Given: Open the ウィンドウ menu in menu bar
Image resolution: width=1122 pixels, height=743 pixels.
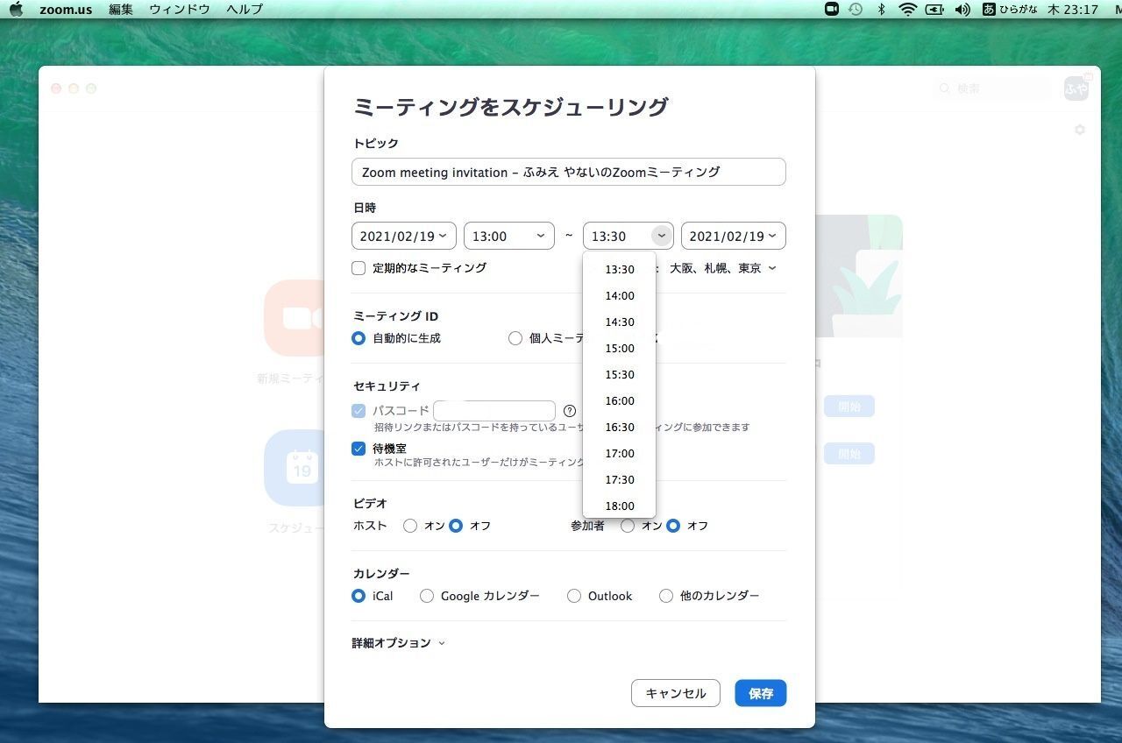Looking at the screenshot, I should [180, 10].
